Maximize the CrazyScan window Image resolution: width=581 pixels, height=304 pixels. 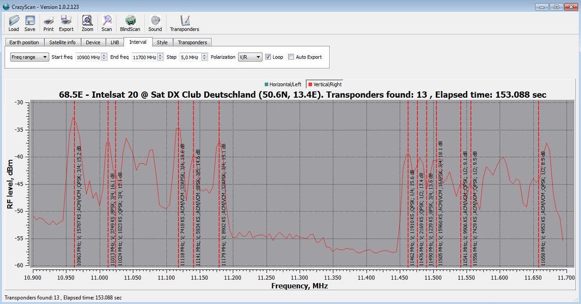(x=555, y=7)
